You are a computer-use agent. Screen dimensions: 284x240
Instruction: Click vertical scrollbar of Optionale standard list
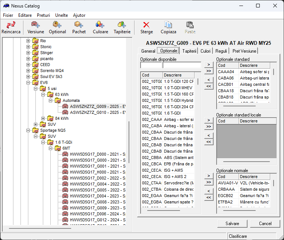point(273,72)
